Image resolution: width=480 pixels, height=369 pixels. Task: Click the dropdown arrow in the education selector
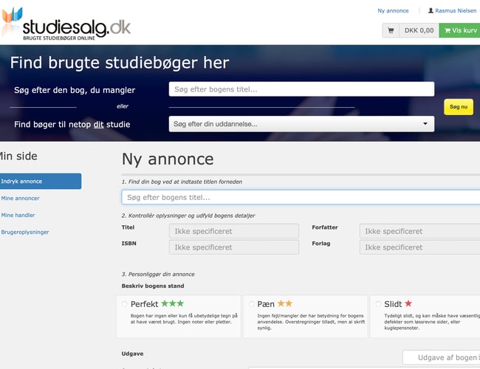pos(425,123)
